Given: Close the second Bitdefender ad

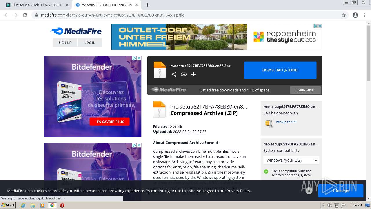Looking at the screenshot, I should click(x=139, y=145).
